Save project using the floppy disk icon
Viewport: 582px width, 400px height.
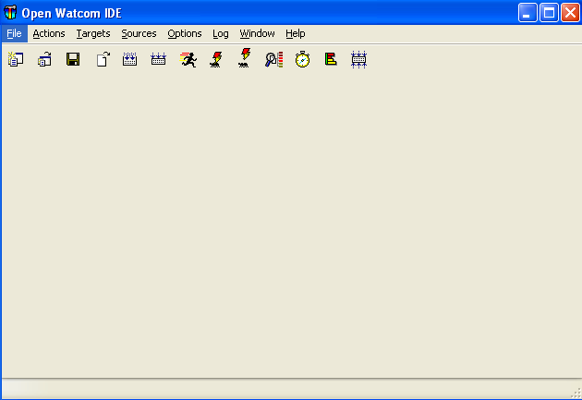point(72,59)
